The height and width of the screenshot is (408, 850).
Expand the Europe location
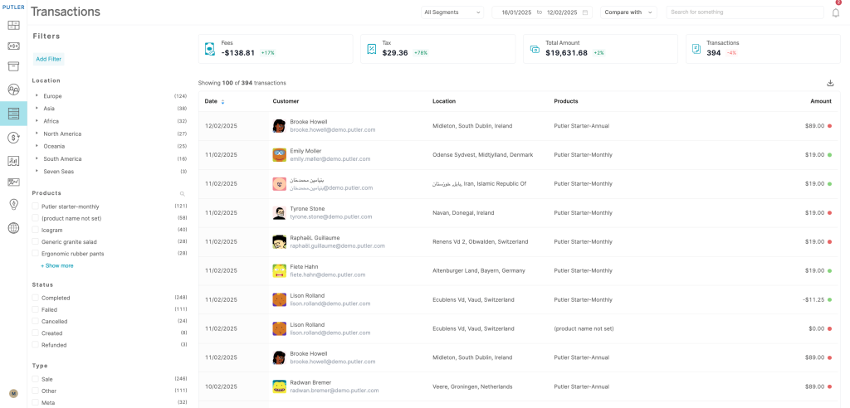37,95
